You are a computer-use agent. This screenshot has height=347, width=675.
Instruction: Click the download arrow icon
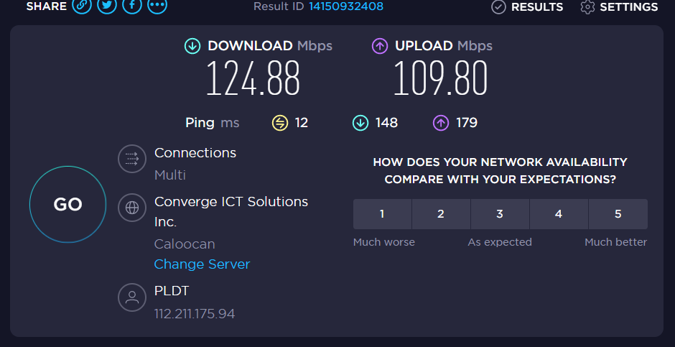tap(192, 46)
